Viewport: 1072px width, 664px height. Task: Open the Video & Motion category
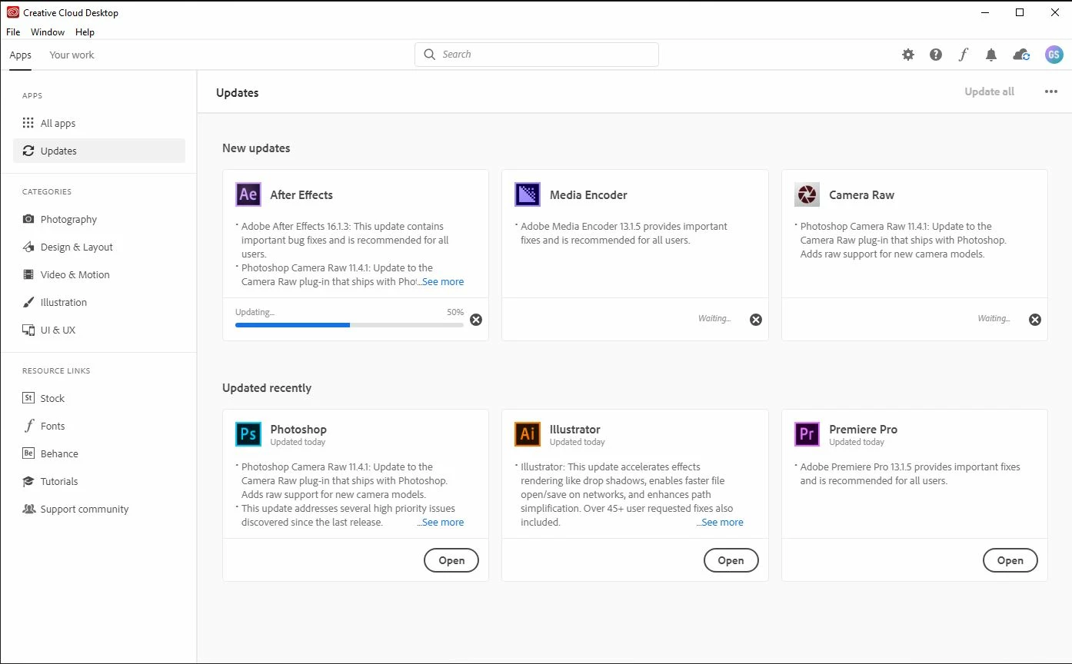click(x=99, y=274)
